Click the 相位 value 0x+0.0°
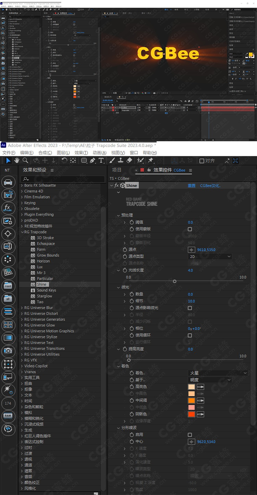This screenshot has height=495, width=257. pos(195,329)
